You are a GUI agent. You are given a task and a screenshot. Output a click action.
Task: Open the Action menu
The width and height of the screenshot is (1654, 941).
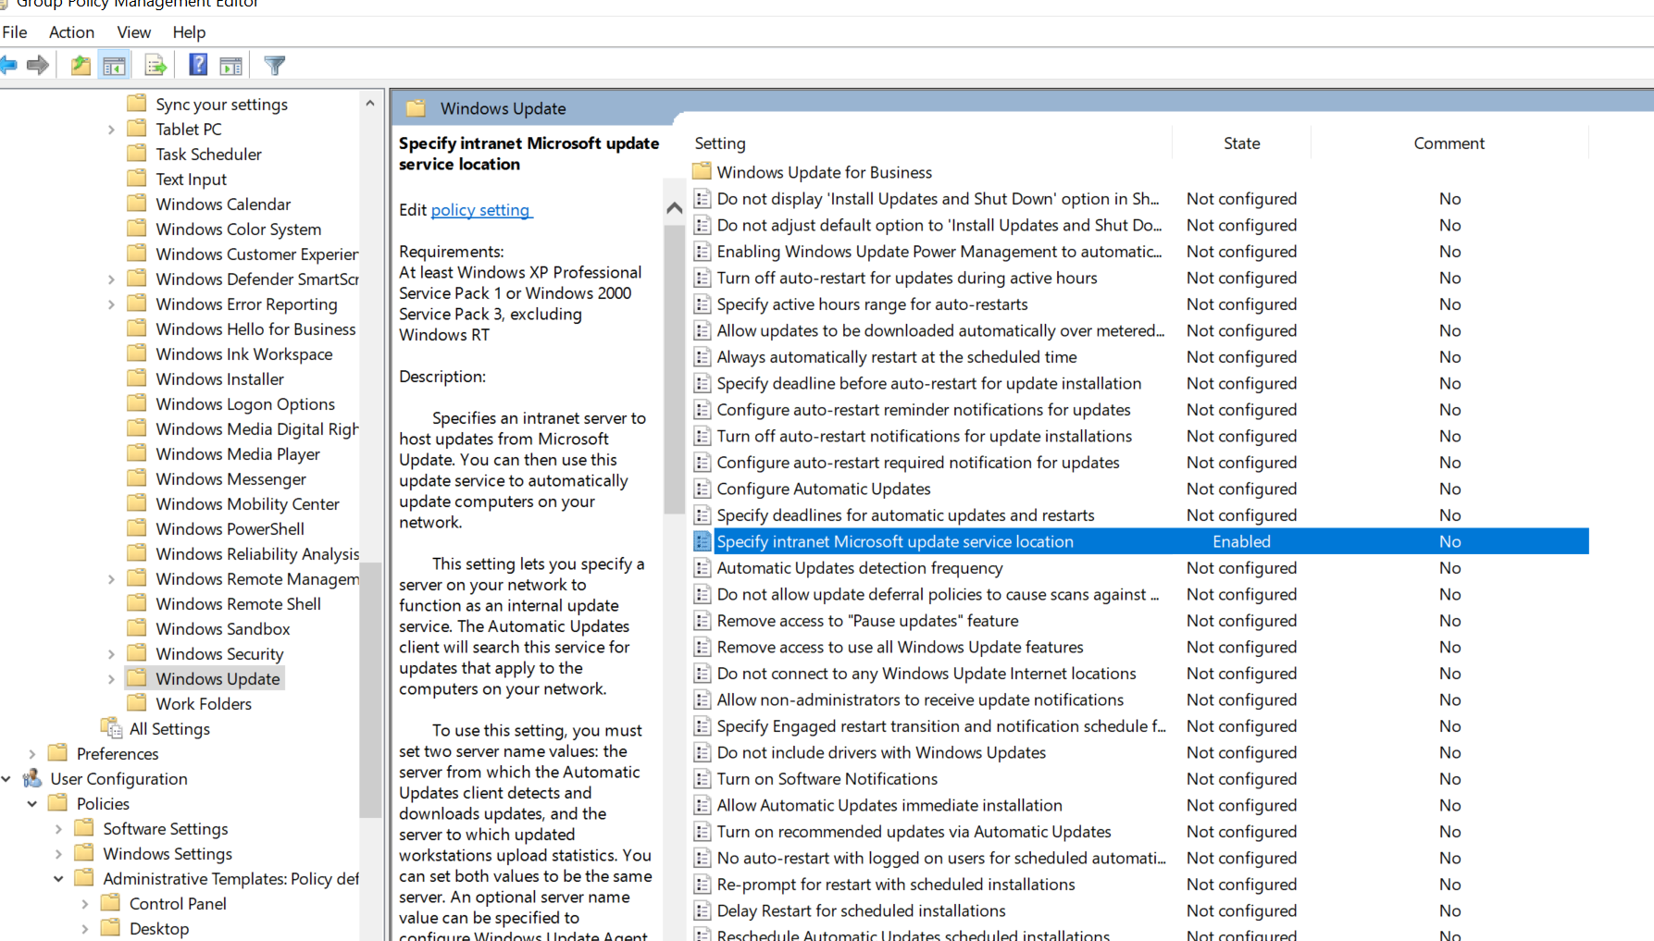point(71,32)
